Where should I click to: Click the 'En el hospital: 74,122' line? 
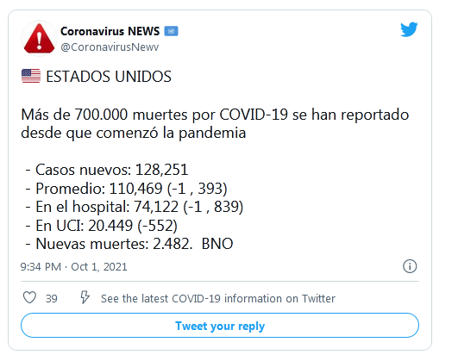coord(135,207)
